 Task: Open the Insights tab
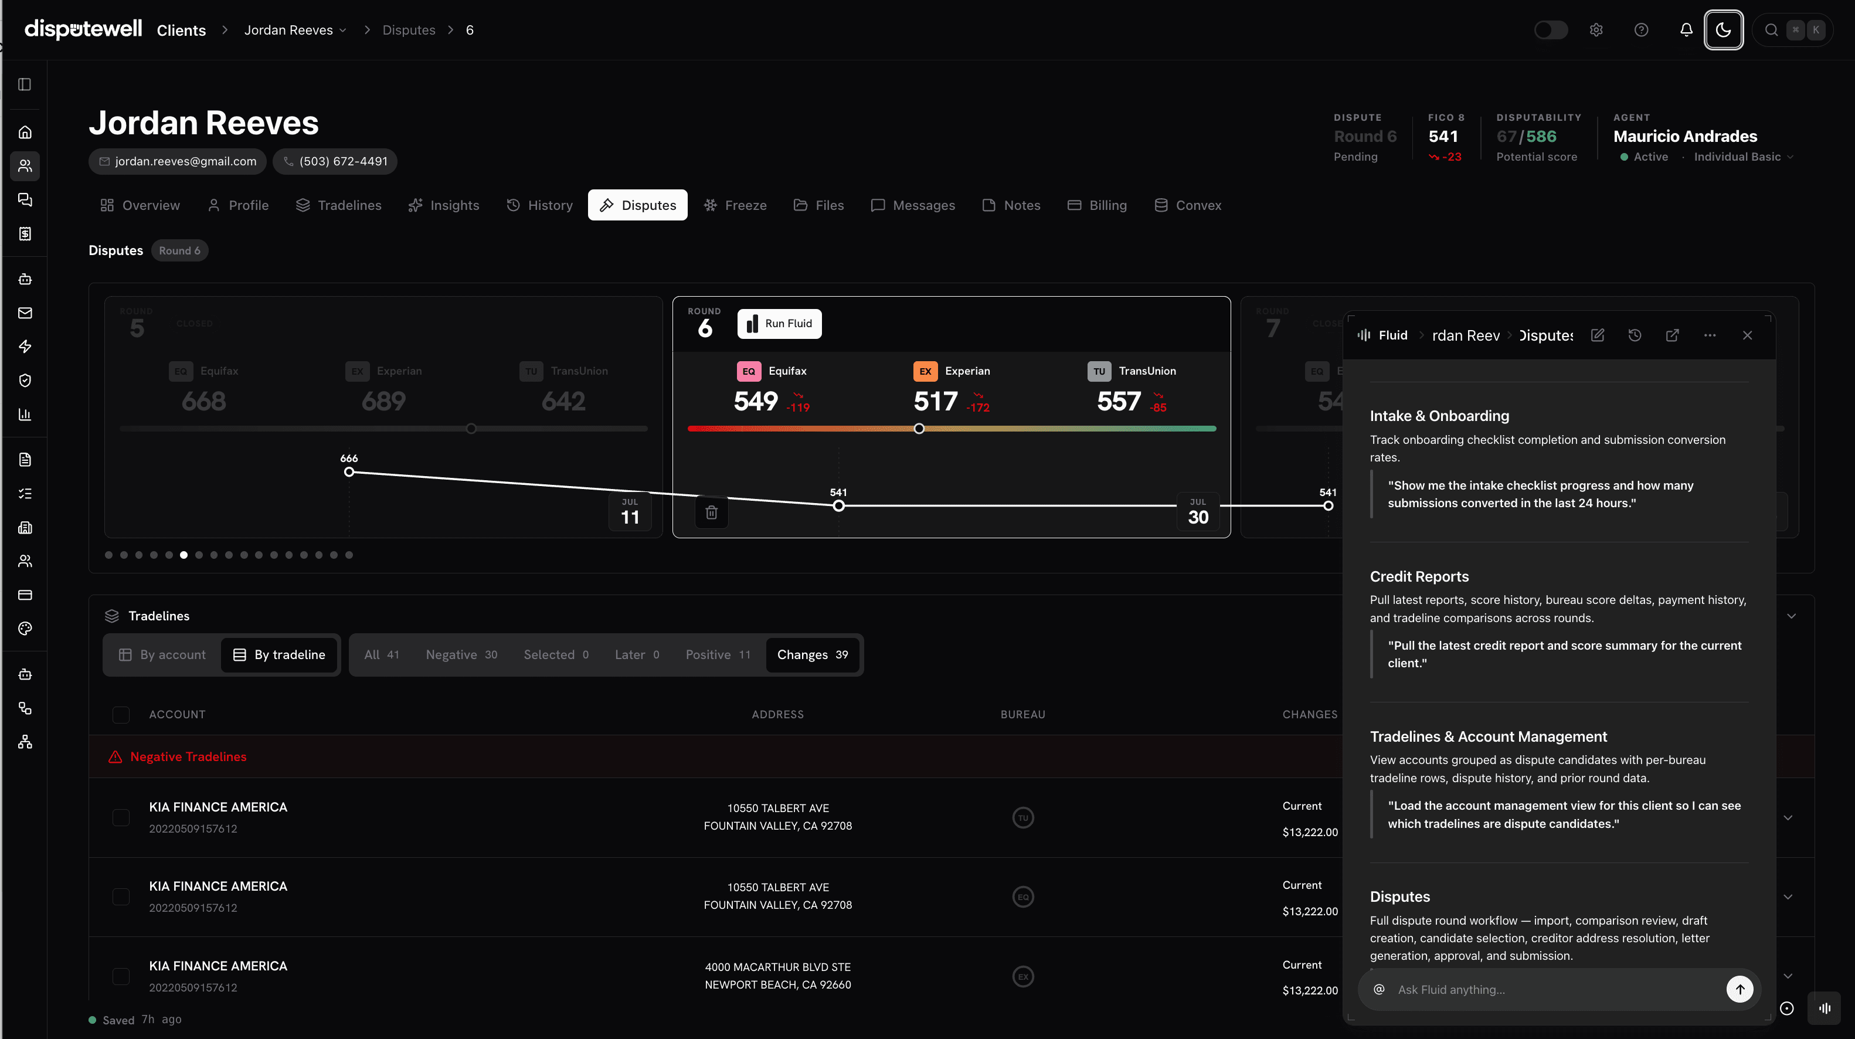[x=444, y=206]
